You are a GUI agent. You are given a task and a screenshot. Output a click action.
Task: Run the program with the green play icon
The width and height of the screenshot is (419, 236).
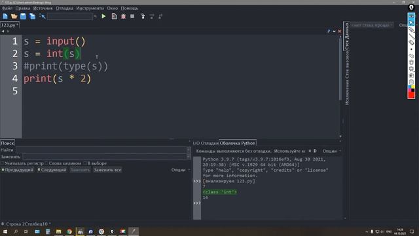click(103, 16)
